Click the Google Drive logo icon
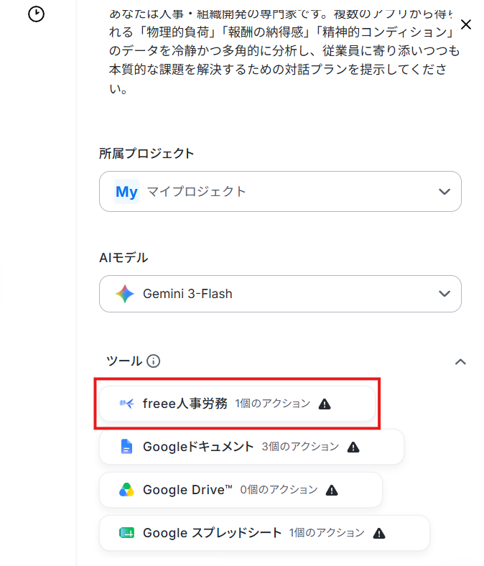The width and height of the screenshot is (484, 566). (126, 490)
